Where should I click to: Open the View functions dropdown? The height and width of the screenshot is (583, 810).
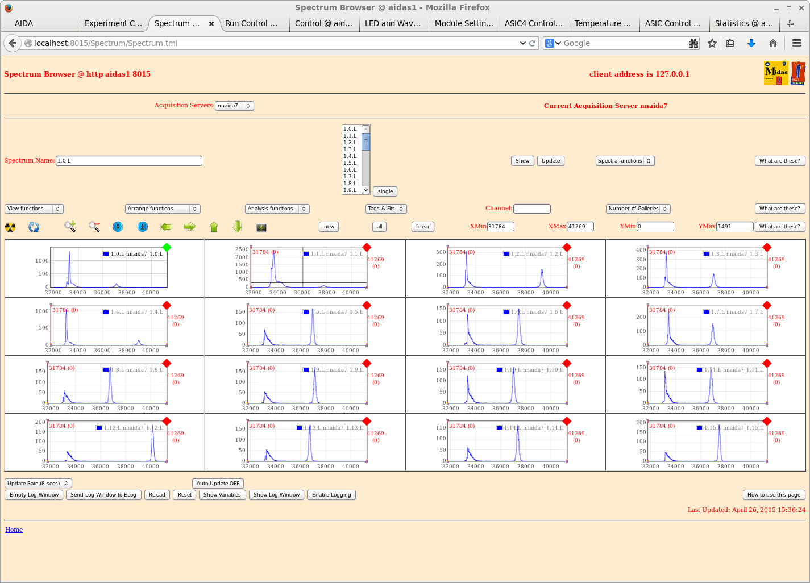pyautogui.click(x=34, y=209)
